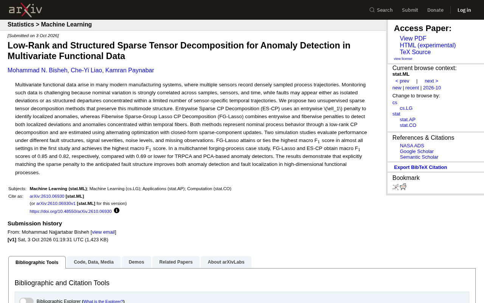
Task: Click Submit in the top navigation
Action: click(410, 10)
